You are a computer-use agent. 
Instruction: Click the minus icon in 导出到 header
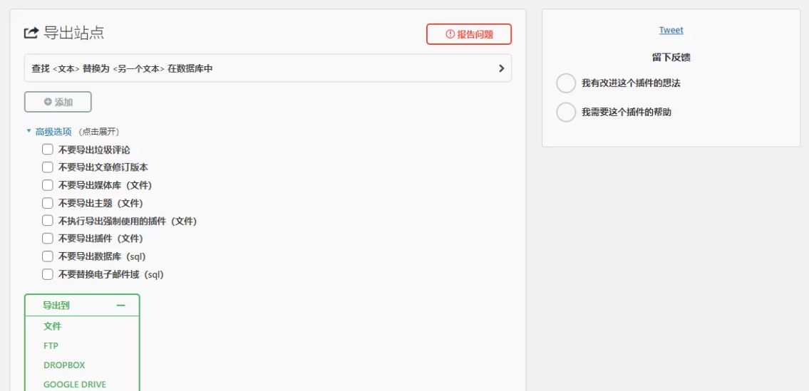click(120, 306)
